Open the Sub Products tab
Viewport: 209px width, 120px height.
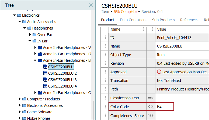[163, 20]
